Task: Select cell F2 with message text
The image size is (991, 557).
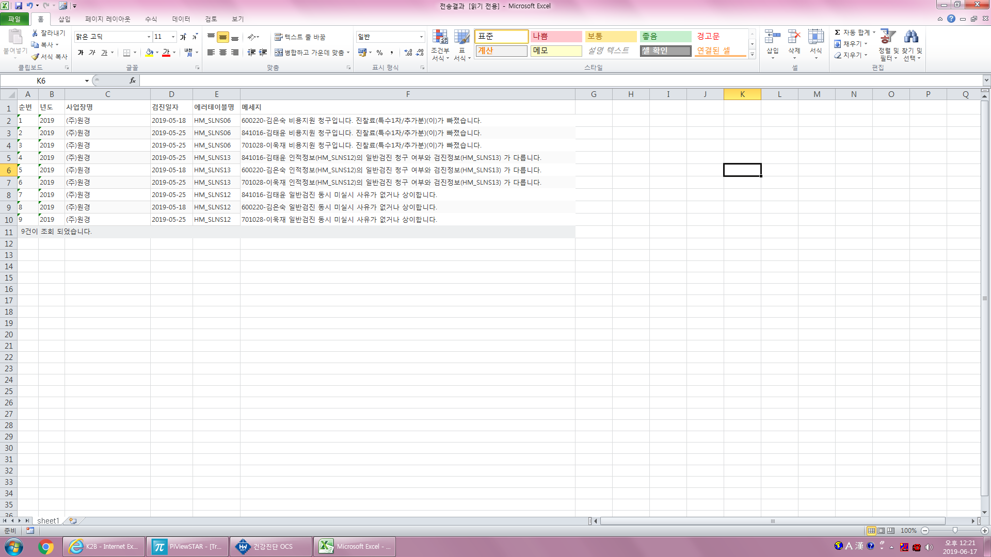Action: click(407, 121)
